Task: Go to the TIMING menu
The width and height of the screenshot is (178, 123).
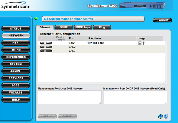Action: point(16,50)
